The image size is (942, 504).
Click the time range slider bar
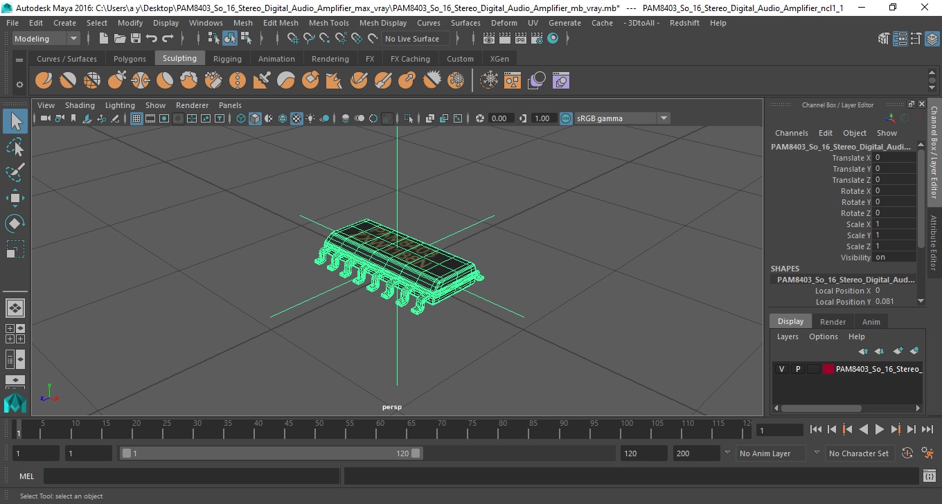(271, 453)
